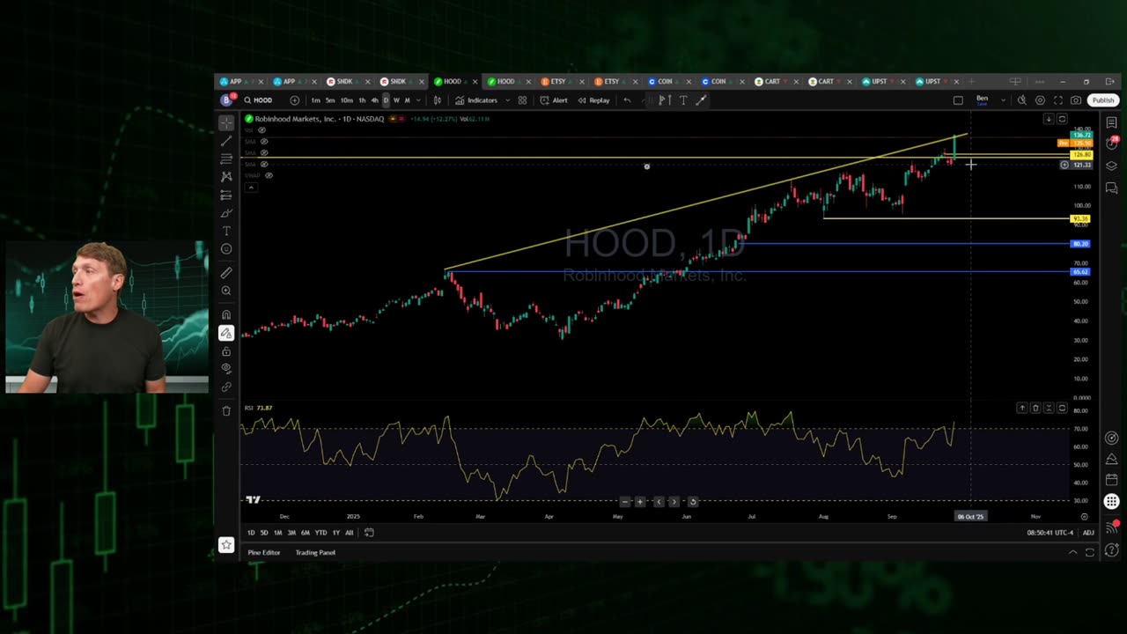Screen dimensions: 1127x634
Task: Collapse the indicator legend chevron
Action: pyautogui.click(x=251, y=187)
